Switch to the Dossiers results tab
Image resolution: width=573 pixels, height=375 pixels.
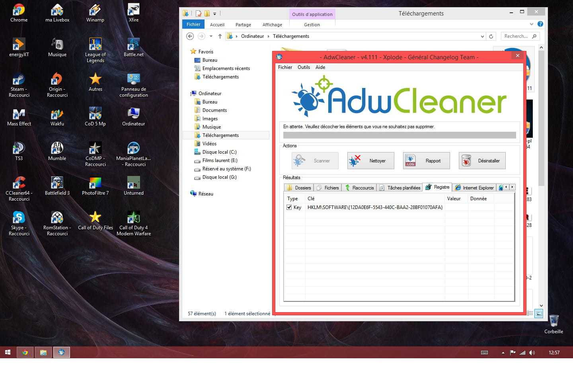click(x=299, y=187)
